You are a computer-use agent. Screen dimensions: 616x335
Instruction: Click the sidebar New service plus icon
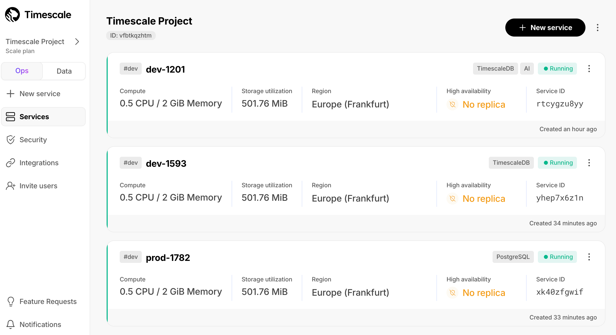(11, 94)
